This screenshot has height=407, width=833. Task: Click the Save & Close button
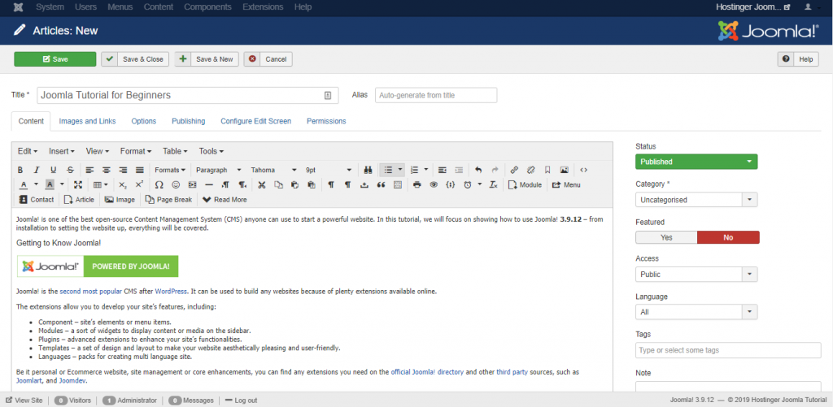(136, 59)
